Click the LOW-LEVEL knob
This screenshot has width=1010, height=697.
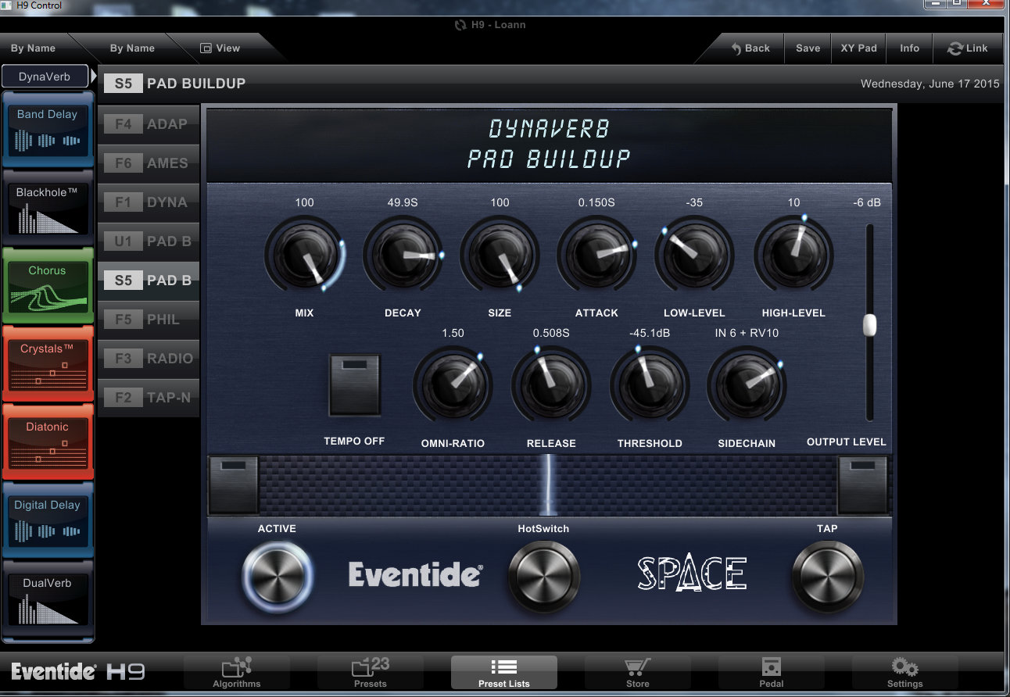pyautogui.click(x=694, y=255)
